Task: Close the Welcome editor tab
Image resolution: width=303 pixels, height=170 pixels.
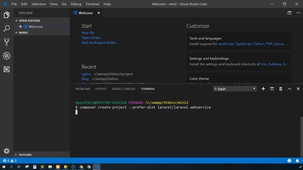Action: (98, 13)
